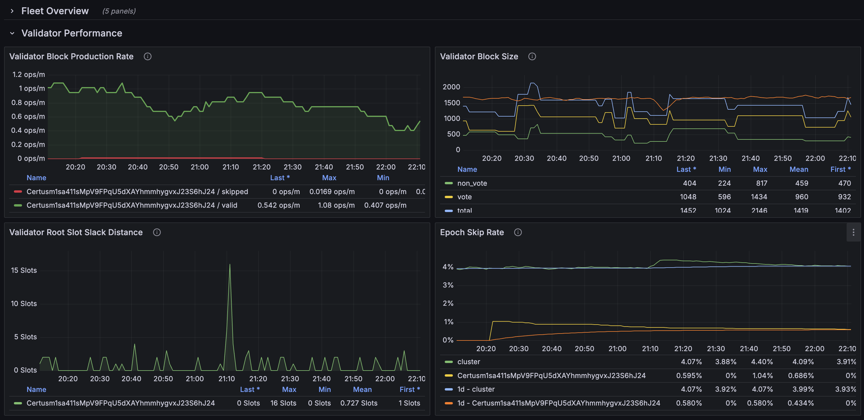Click the 16-slot spike in Slack Distance chart
This screenshot has height=420, width=864.
(230, 265)
